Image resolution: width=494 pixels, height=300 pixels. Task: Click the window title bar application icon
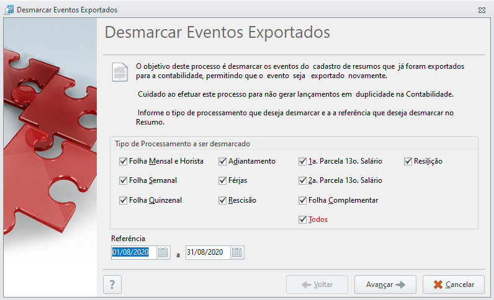point(9,10)
